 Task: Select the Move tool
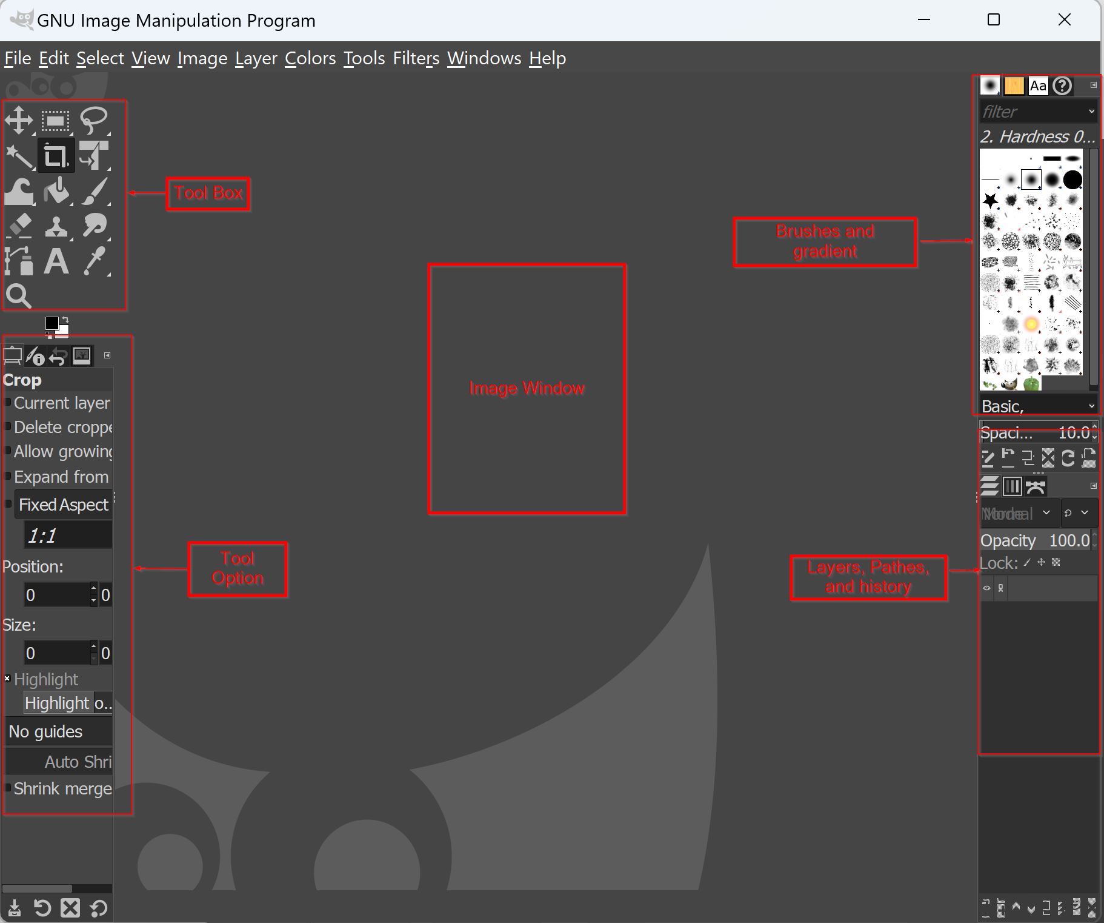point(19,120)
